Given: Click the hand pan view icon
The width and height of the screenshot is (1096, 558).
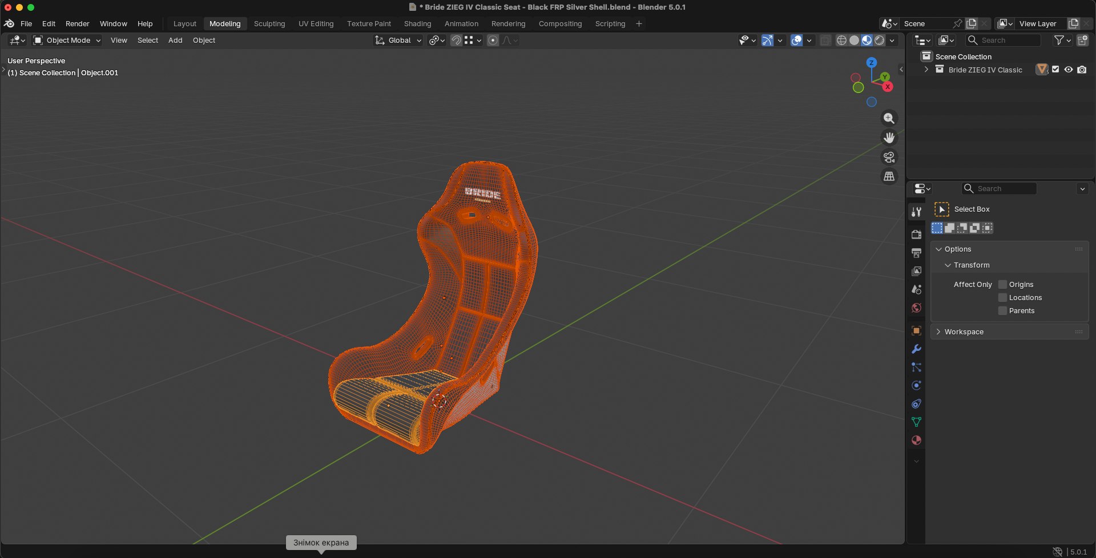Looking at the screenshot, I should pyautogui.click(x=889, y=138).
